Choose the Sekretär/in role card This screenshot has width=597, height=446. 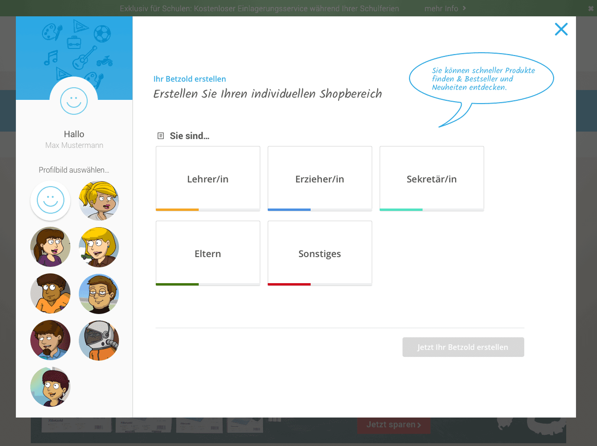pyautogui.click(x=432, y=179)
